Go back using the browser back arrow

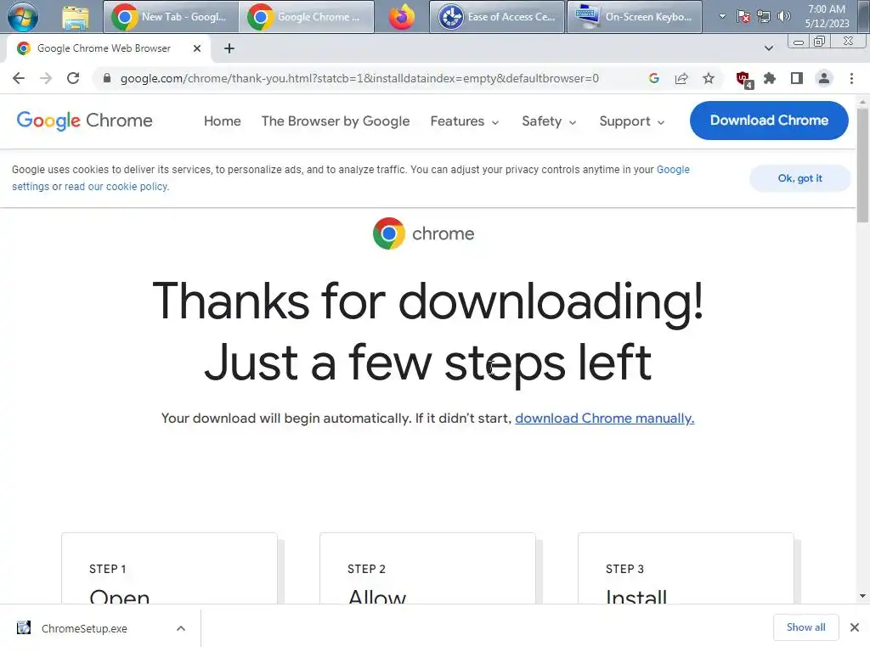point(19,78)
